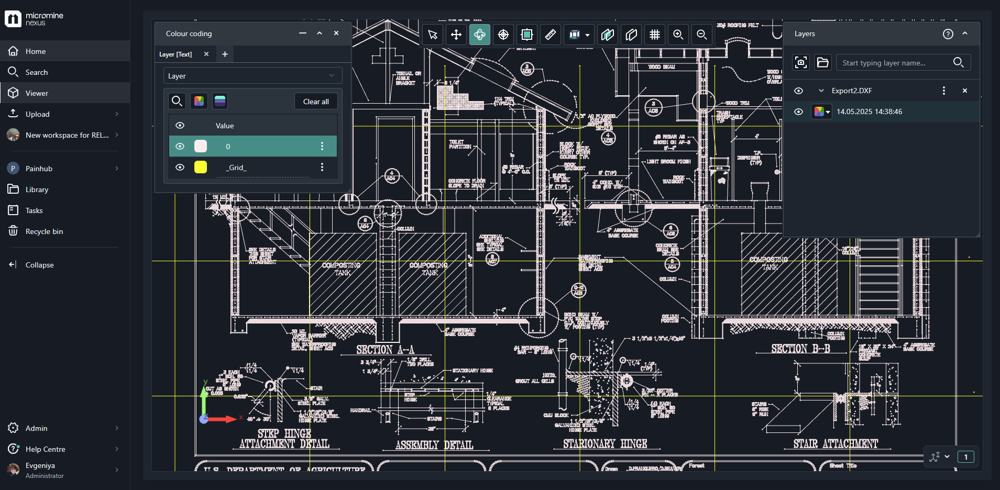Screen dimensions: 1000x490
Task: Click Collapse to shrink the sidebar
Action: tap(39, 265)
